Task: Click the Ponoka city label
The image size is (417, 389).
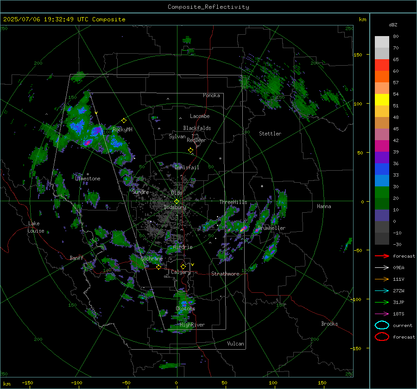Action: (211, 95)
